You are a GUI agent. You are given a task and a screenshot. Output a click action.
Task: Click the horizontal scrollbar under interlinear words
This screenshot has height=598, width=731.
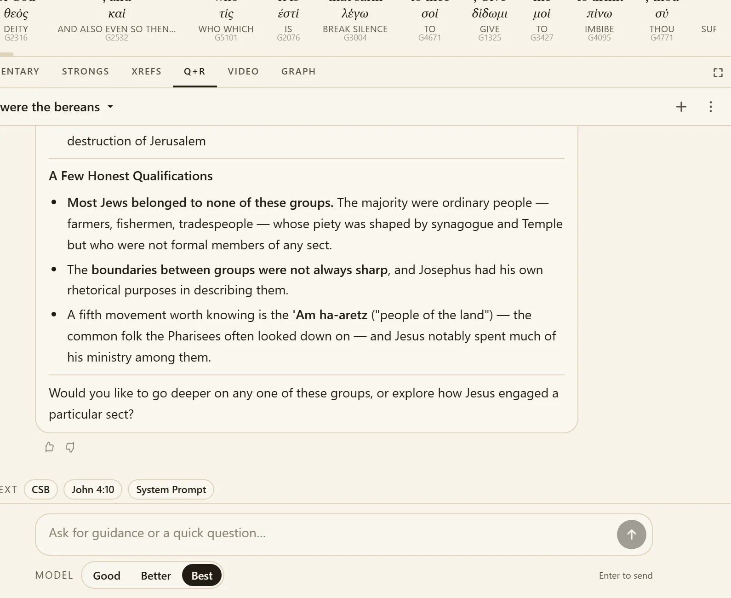[x=7, y=54]
